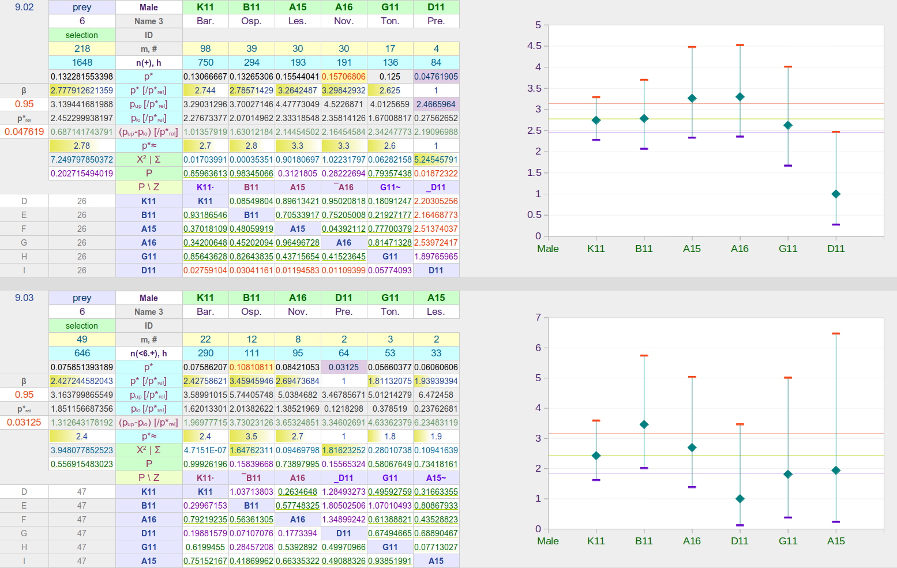Select the total hours cell 1648
The height and width of the screenshot is (568, 897).
point(82,63)
